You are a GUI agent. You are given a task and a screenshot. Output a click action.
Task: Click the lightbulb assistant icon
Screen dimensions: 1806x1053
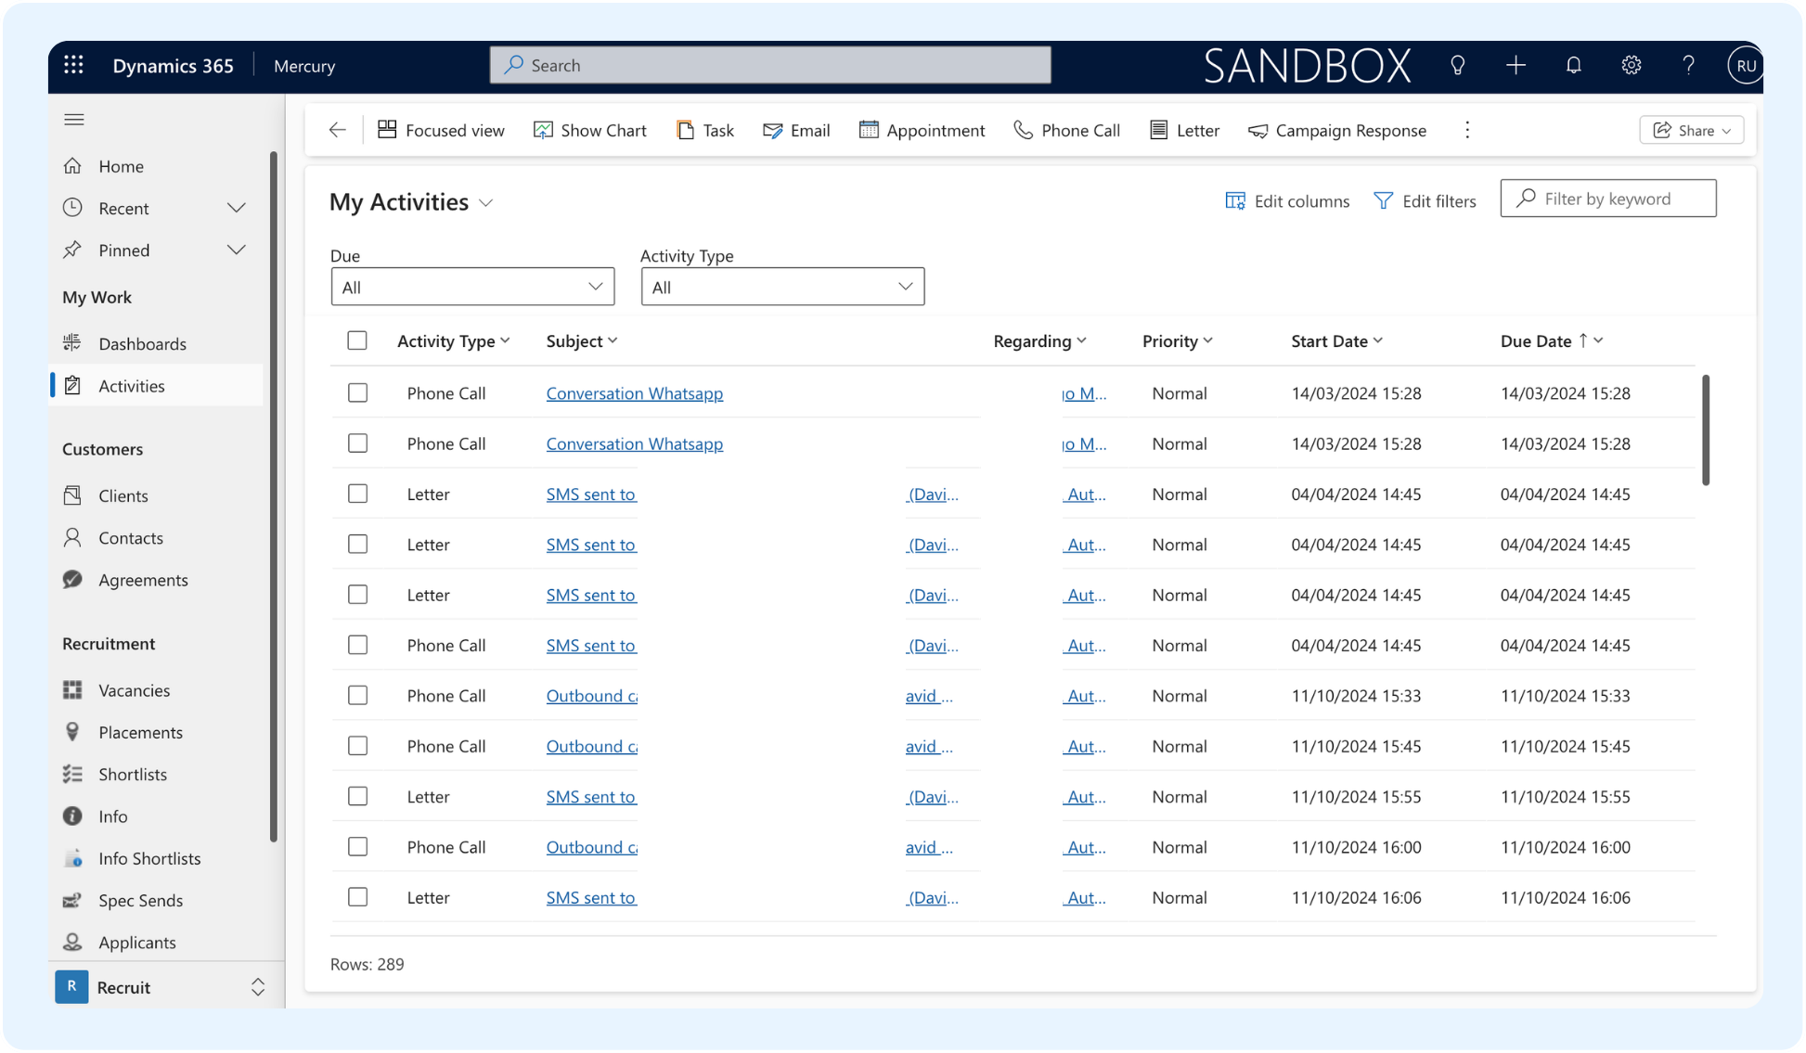pos(1457,65)
